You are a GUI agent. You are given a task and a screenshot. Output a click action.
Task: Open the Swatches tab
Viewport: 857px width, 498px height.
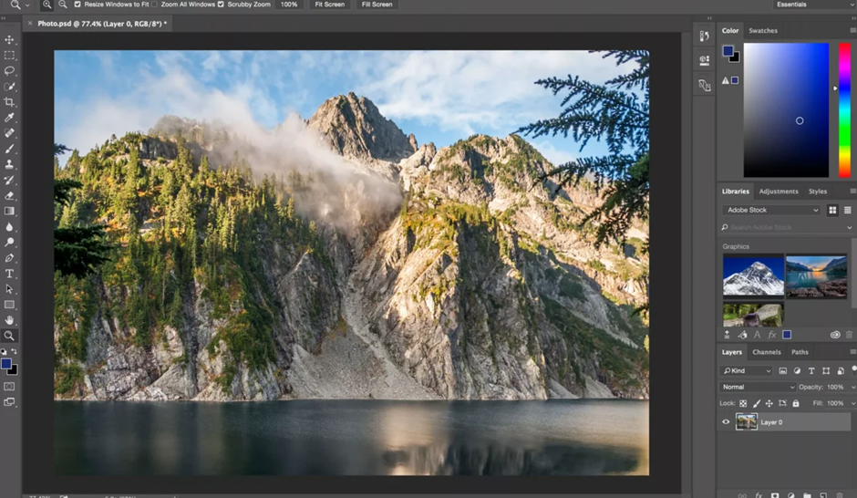coord(763,30)
